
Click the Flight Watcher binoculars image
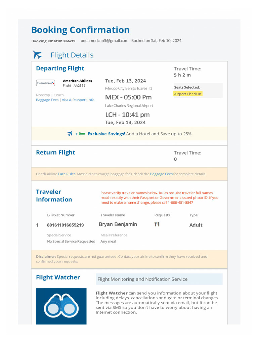61,306
